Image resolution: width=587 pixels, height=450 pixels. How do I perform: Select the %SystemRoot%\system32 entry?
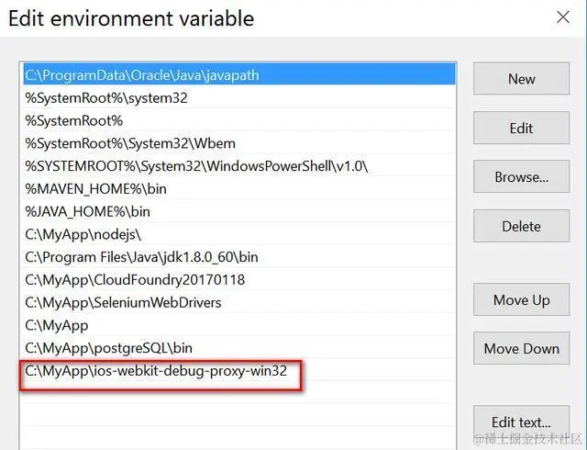point(239,97)
